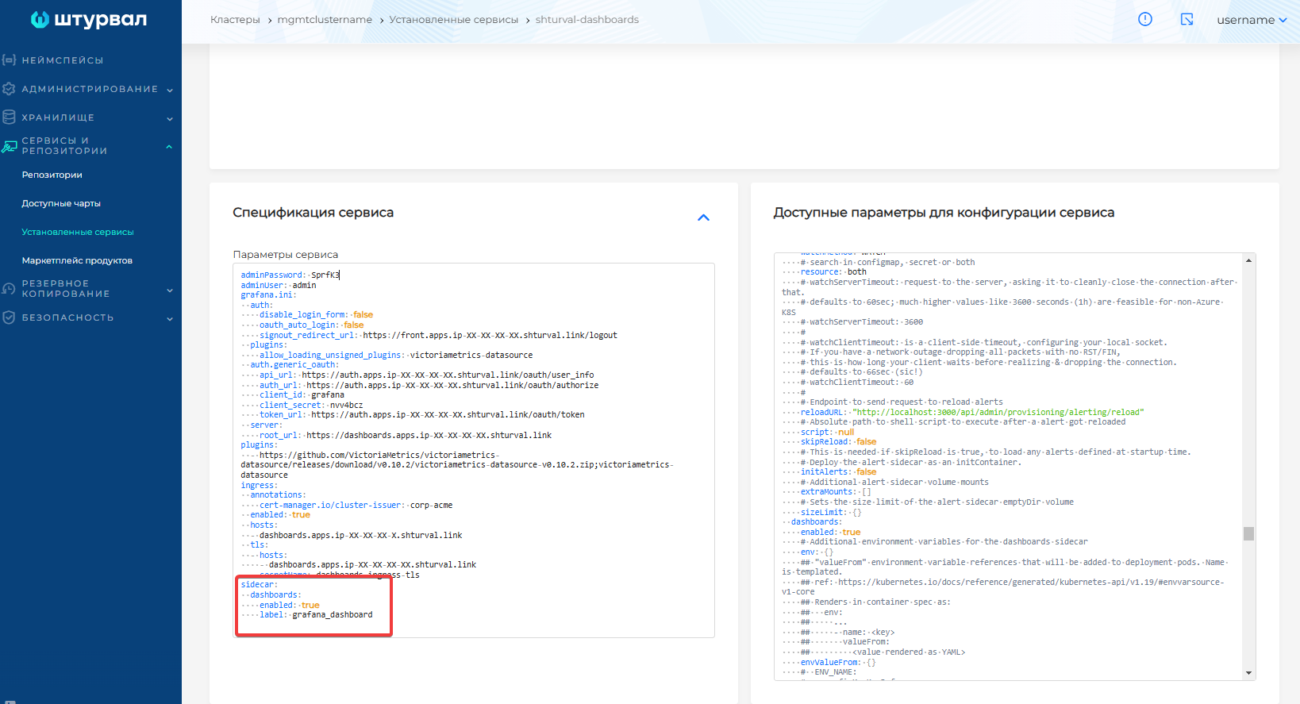Open the mgmtclustername breadcrumb
Image resolution: width=1300 pixels, height=704 pixels.
[325, 20]
